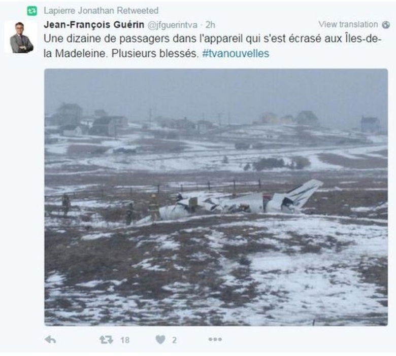Enlarge the plane crash photo
Viewport: 396px width, 356px height.
216,197
